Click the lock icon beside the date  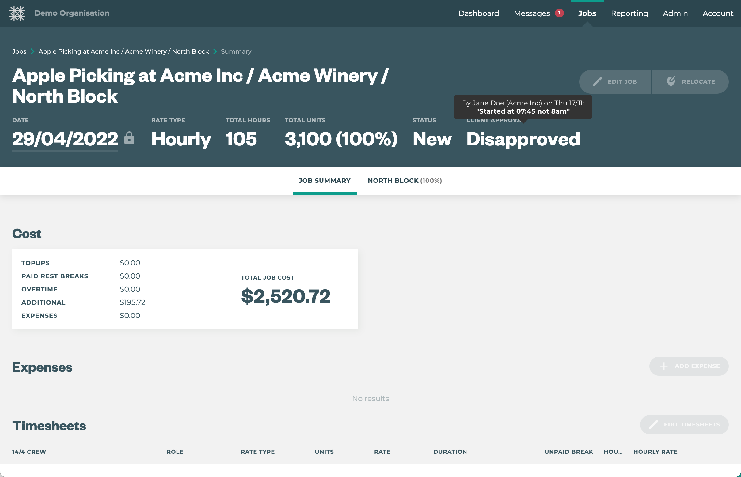[x=129, y=138]
